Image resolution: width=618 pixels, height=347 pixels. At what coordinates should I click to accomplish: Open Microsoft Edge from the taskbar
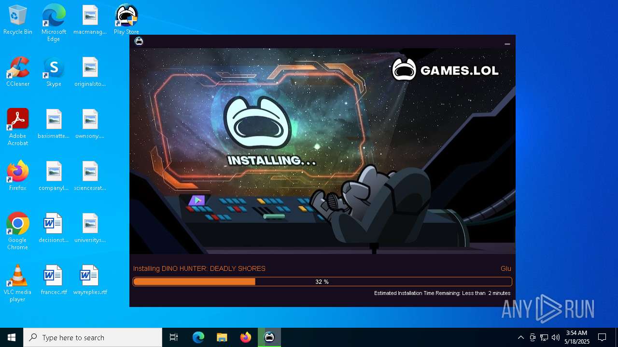point(198,337)
